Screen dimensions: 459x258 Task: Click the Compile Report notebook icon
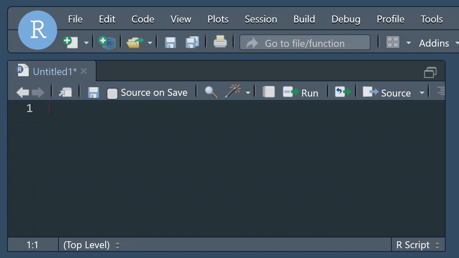click(x=269, y=92)
